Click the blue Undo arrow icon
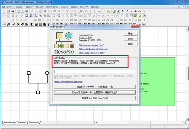 tap(45, 11)
